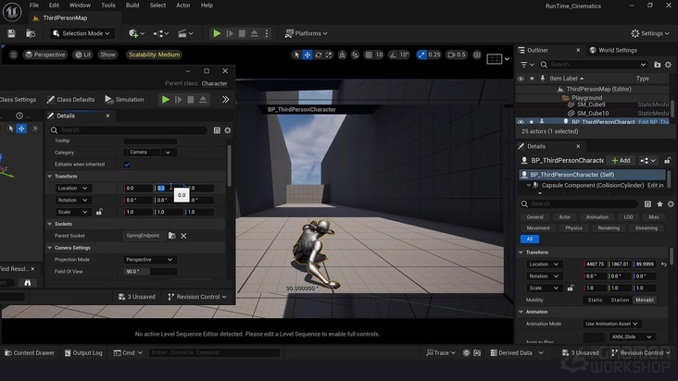678x381 pixels.
Task: Add new folder in Outliner
Action: tap(658, 65)
